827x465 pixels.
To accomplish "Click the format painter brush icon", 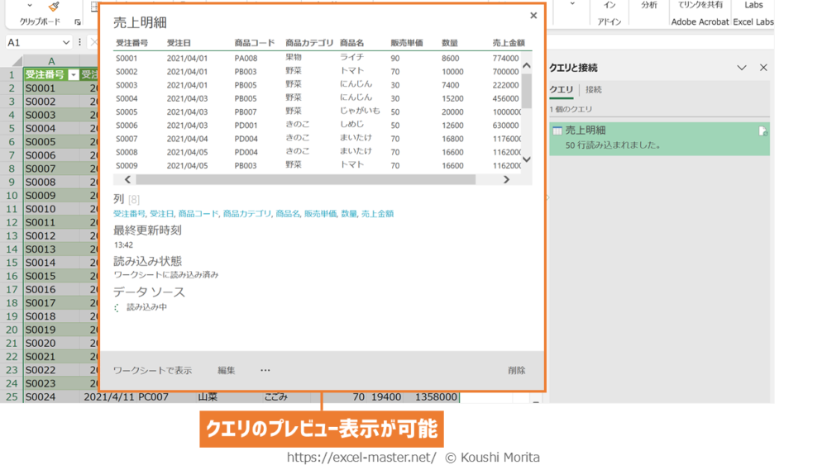I will [54, 7].
